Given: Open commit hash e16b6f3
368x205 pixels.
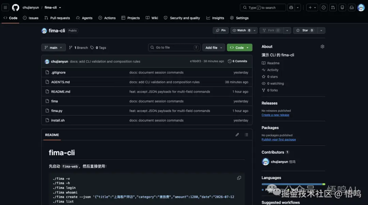Looking at the screenshot, I should click(x=196, y=61).
